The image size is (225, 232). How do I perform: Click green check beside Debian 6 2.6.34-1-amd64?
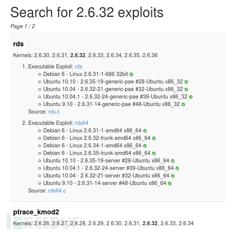pyautogui.click(x=145, y=146)
